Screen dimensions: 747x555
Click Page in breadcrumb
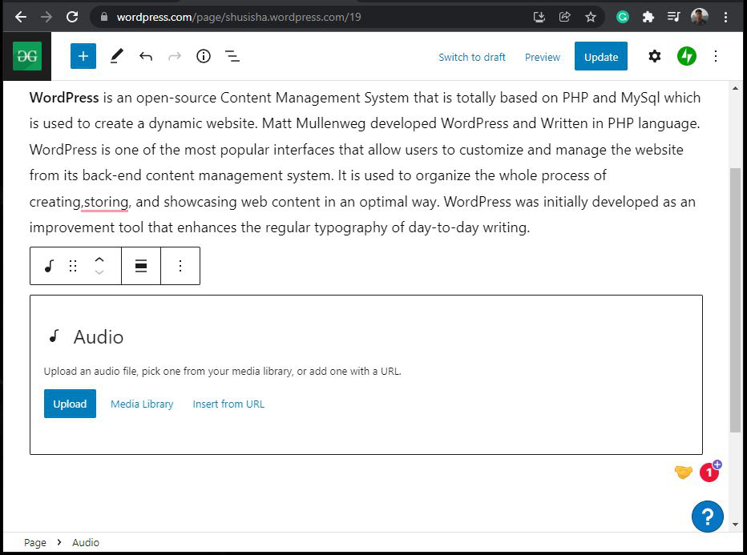click(34, 543)
